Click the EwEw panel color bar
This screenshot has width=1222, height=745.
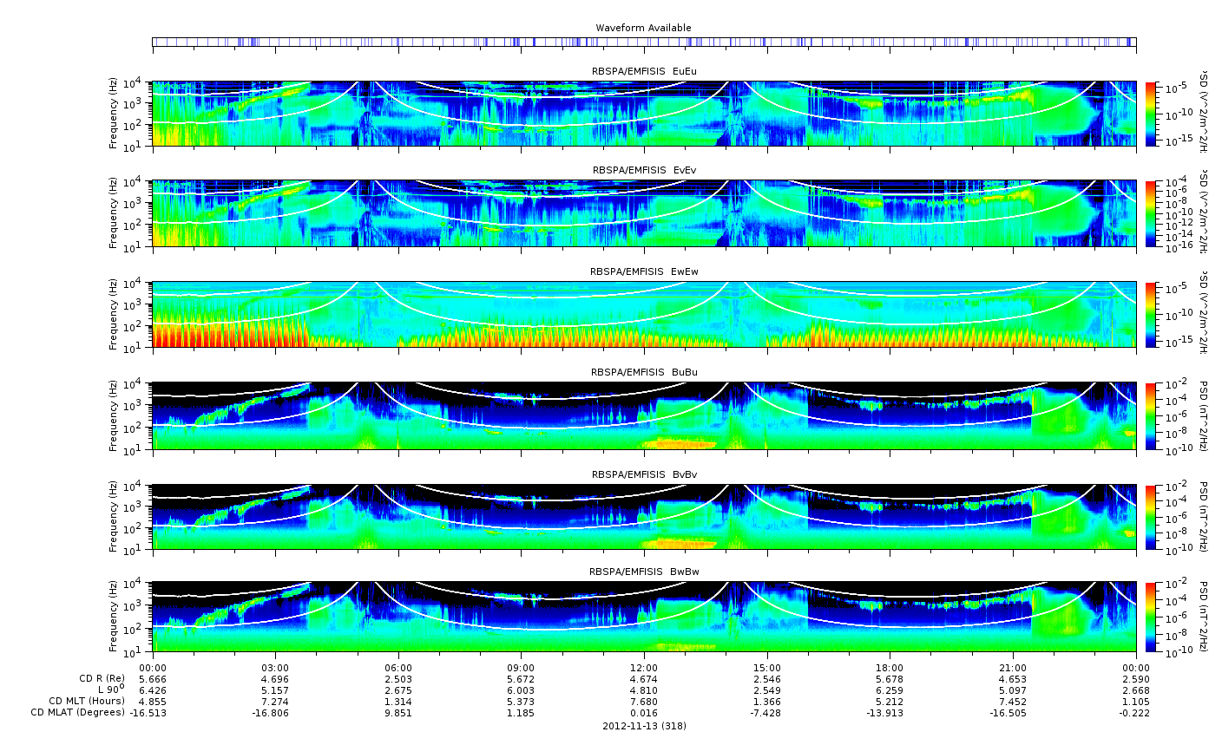[1151, 314]
